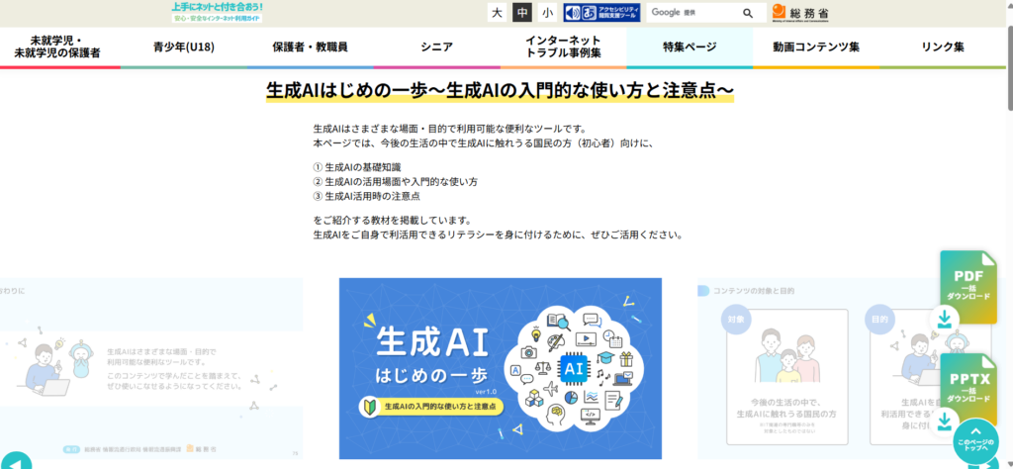Open the 青少年(U18) menu tab
The width and height of the screenshot is (1013, 469).
(x=184, y=47)
